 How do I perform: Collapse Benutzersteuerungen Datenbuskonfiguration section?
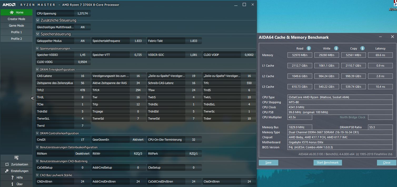(37, 147)
